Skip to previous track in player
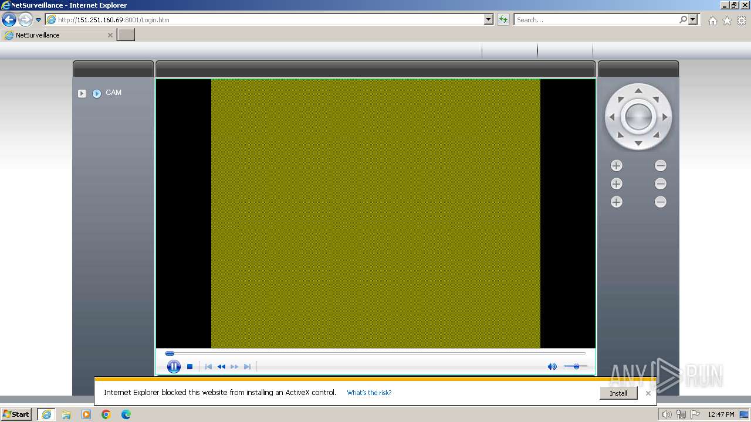This screenshot has width=751, height=422. [x=208, y=366]
